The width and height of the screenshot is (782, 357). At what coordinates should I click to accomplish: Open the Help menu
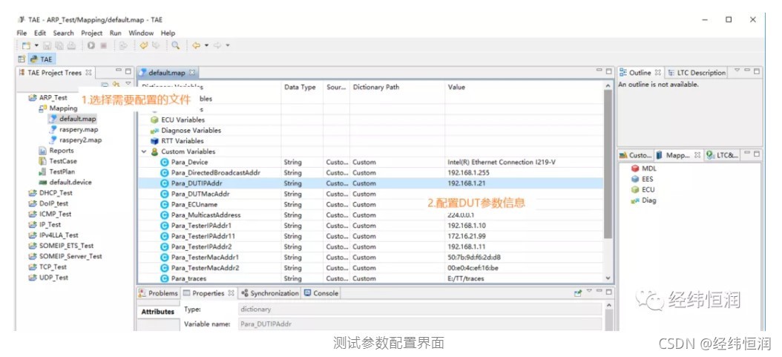click(x=168, y=33)
